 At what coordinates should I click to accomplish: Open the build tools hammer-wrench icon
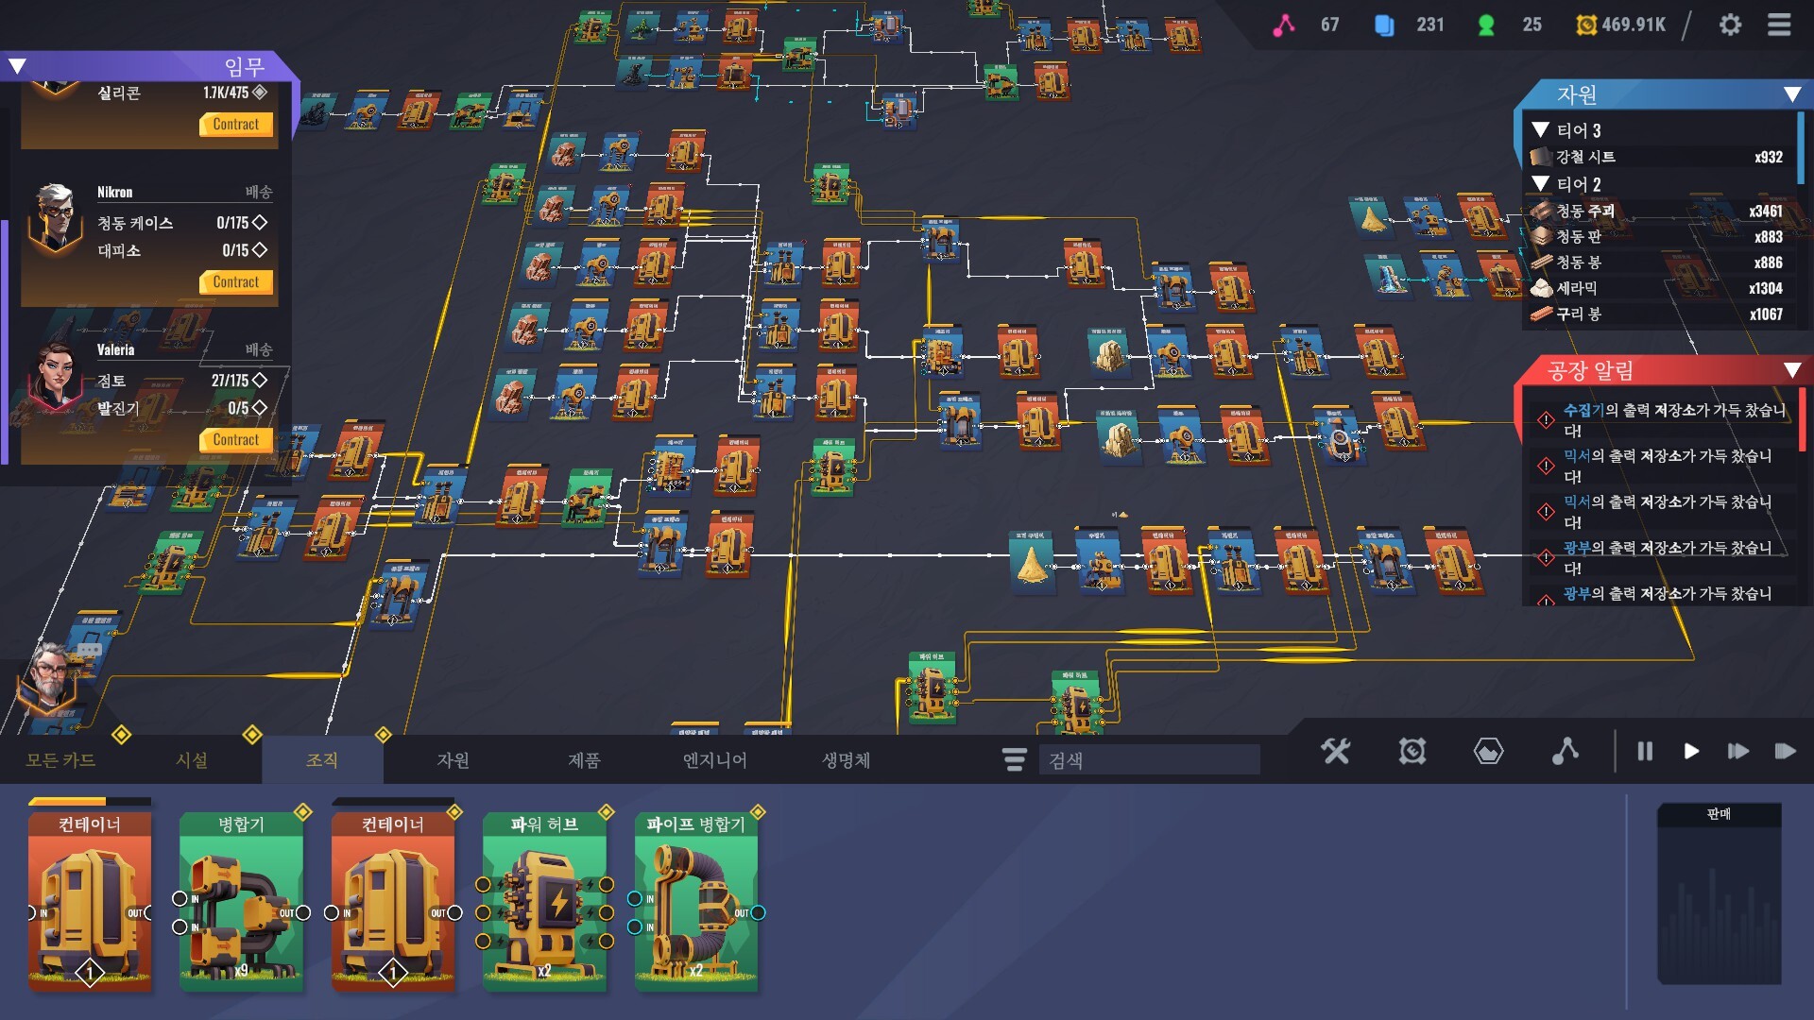point(1335,752)
